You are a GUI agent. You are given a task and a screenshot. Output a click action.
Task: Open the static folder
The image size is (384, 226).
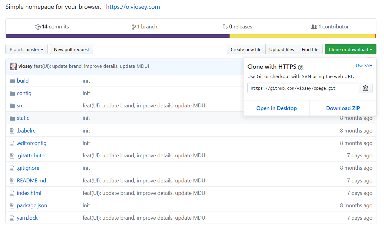coord(23,118)
